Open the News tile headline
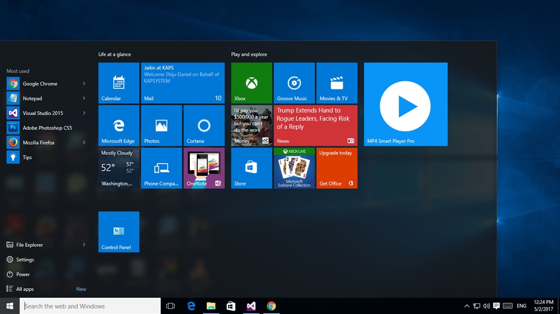 315,126
